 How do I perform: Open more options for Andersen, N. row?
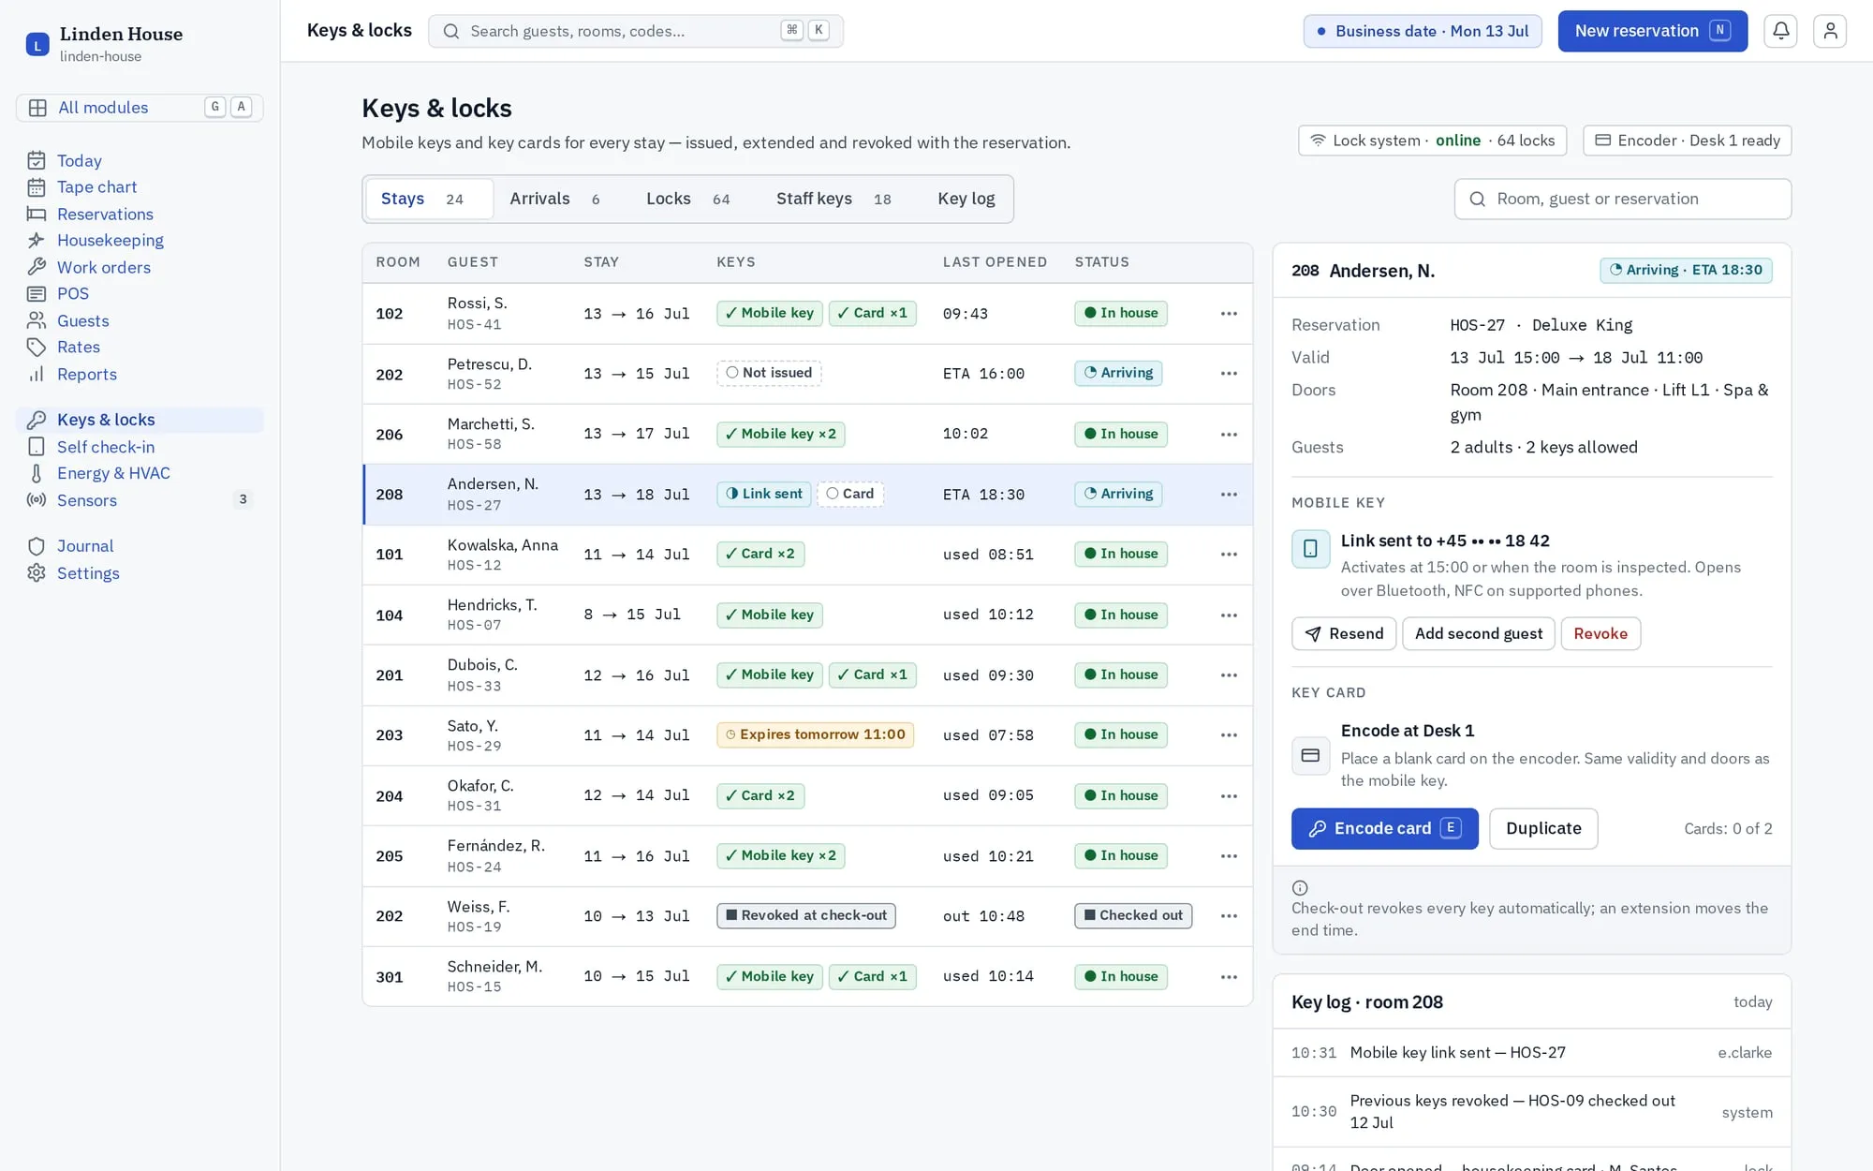tap(1229, 495)
